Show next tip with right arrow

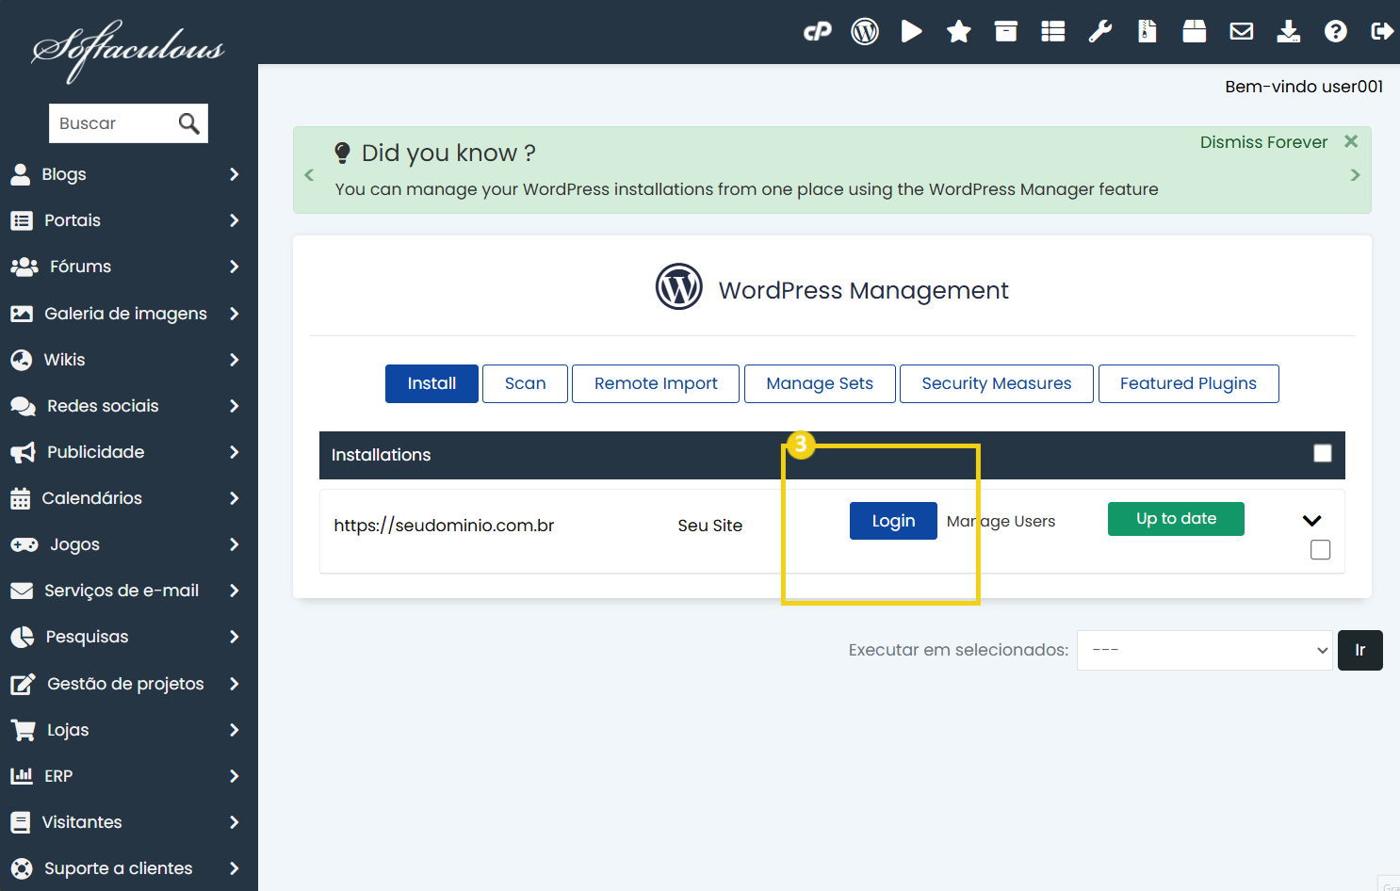pos(1355,175)
